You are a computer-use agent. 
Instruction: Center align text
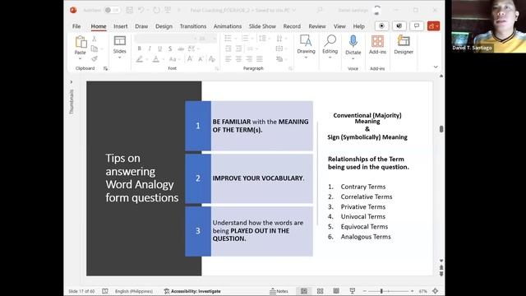pos(239,59)
